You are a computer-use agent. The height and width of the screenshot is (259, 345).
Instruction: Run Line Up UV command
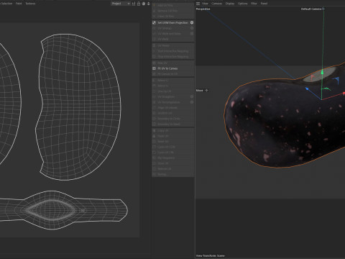click(x=172, y=91)
